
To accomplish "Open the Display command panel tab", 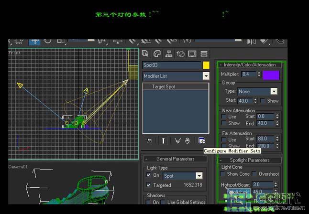I will (x=192, y=53).
